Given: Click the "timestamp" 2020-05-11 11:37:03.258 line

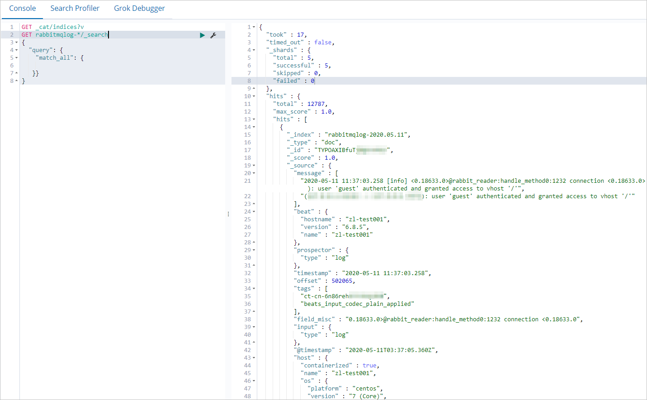Looking at the screenshot, I should tap(363, 273).
